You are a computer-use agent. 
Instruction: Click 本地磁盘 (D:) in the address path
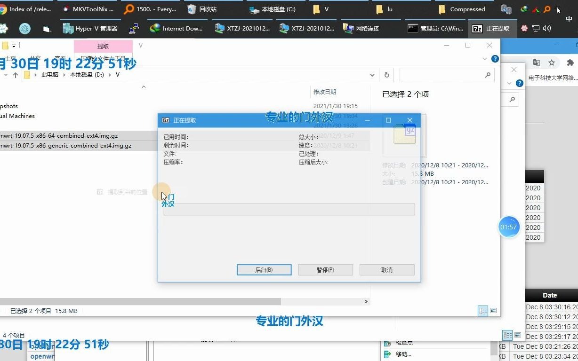pos(87,75)
